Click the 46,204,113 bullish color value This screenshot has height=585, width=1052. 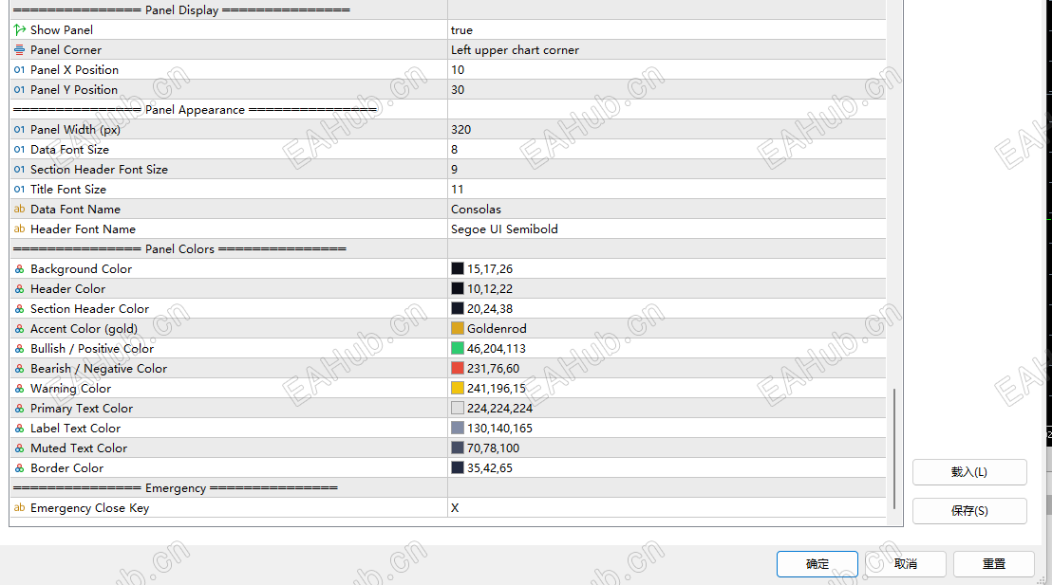point(497,349)
